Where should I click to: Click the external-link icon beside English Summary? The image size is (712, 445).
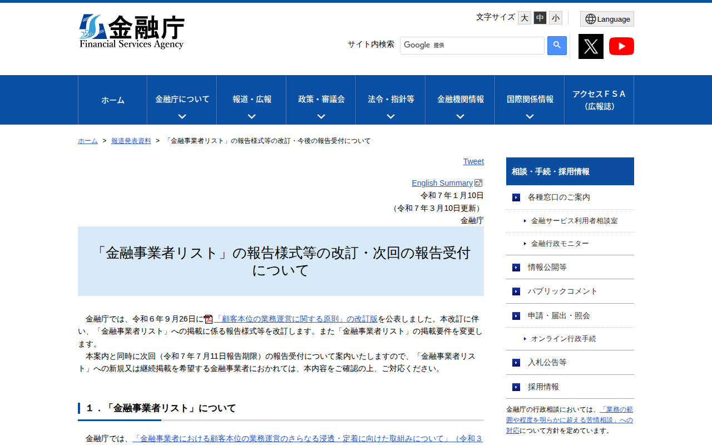tap(478, 182)
